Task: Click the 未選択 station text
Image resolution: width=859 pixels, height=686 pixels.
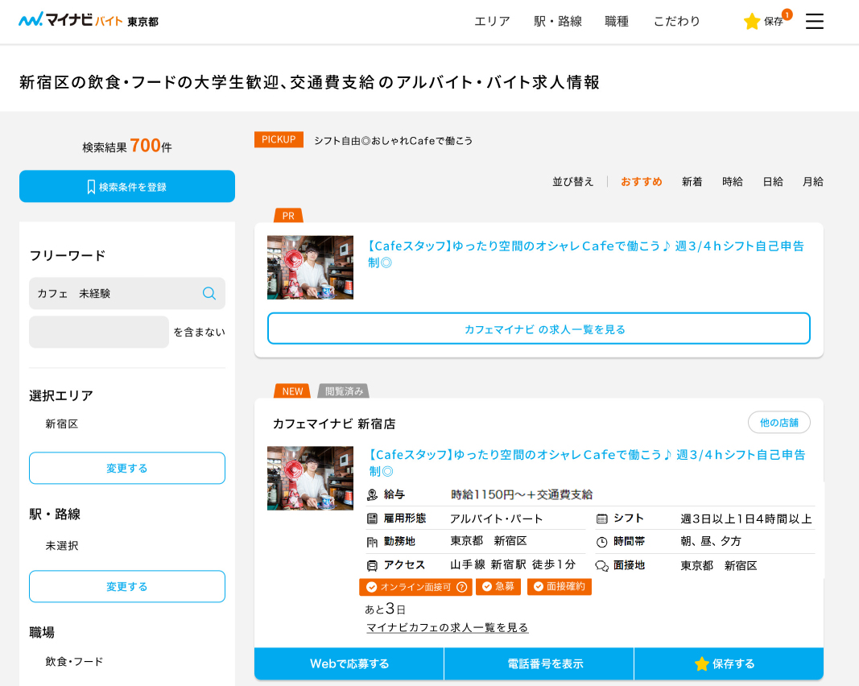Action: pos(62,546)
